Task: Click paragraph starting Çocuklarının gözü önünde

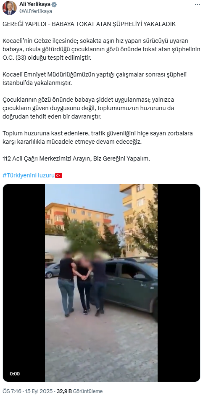Action: point(89,108)
